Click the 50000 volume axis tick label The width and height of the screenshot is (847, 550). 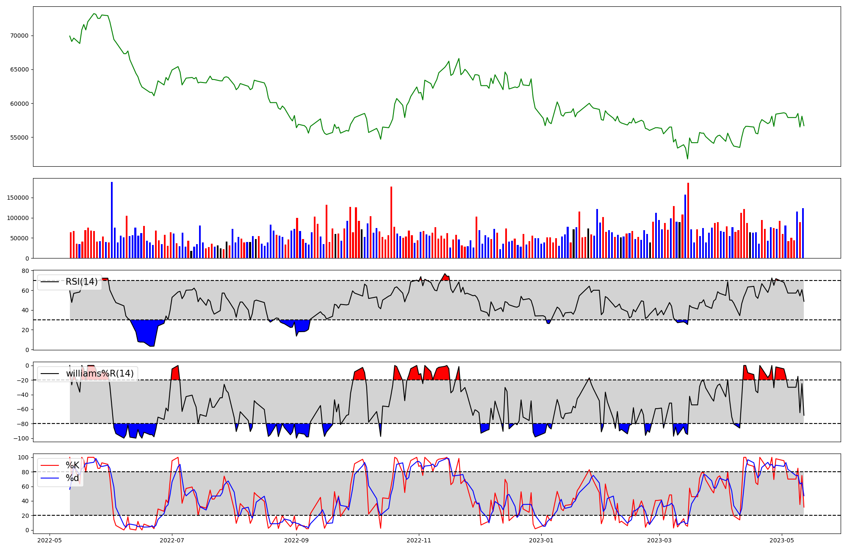(19, 238)
